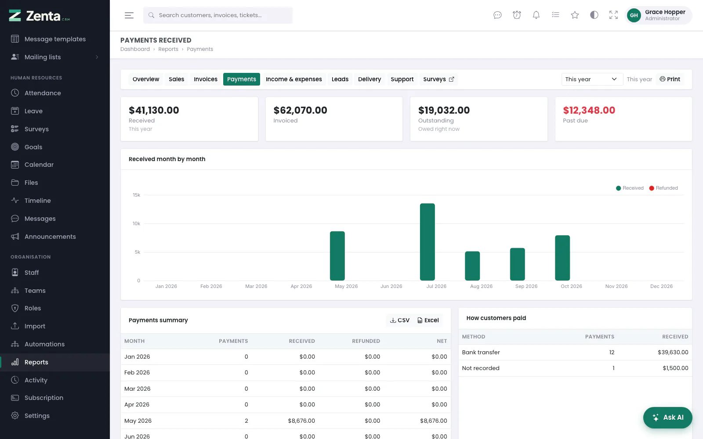Open Message templates in the sidebar
This screenshot has width=703, height=439.
[55, 39]
